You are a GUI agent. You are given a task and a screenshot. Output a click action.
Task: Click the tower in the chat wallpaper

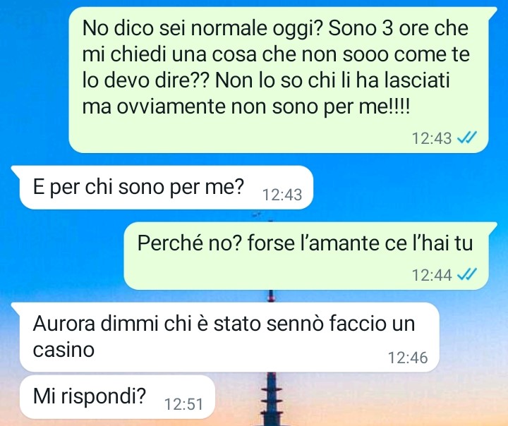271,398
